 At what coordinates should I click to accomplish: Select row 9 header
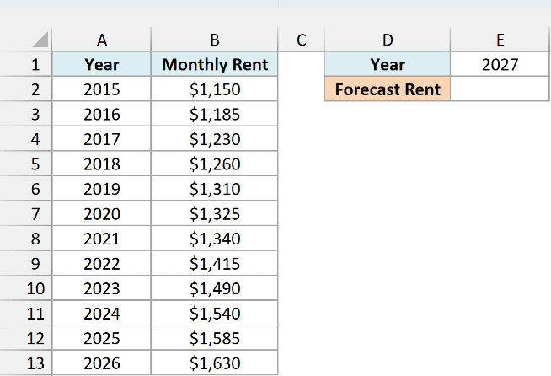pos(25,263)
